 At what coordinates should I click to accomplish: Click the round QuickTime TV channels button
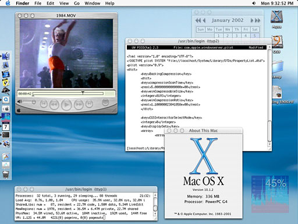coord(105,102)
